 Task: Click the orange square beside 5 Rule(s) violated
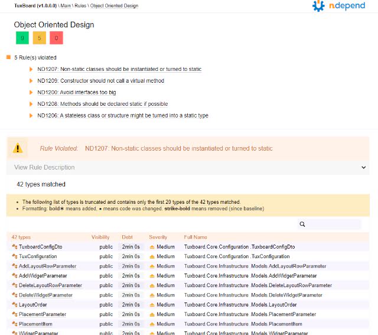8,57
